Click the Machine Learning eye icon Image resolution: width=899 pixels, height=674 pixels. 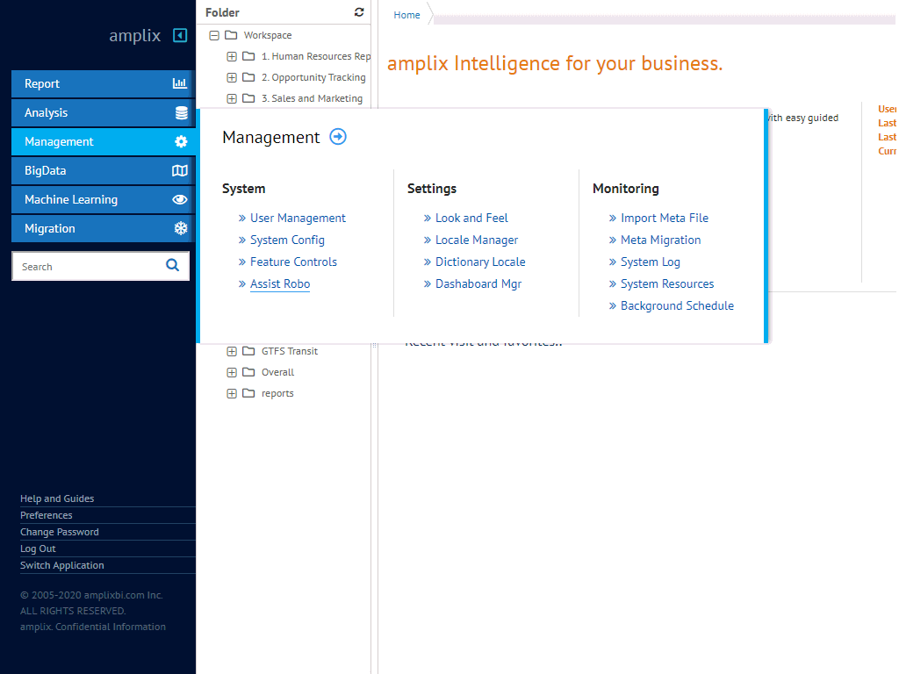180,199
